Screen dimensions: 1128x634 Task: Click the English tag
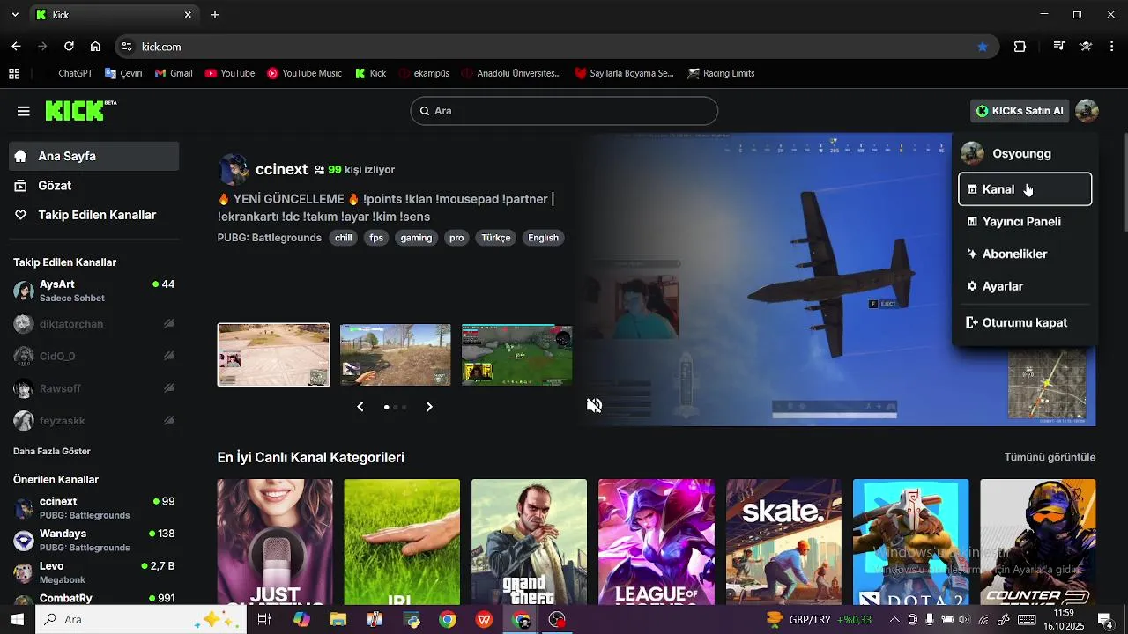click(543, 238)
